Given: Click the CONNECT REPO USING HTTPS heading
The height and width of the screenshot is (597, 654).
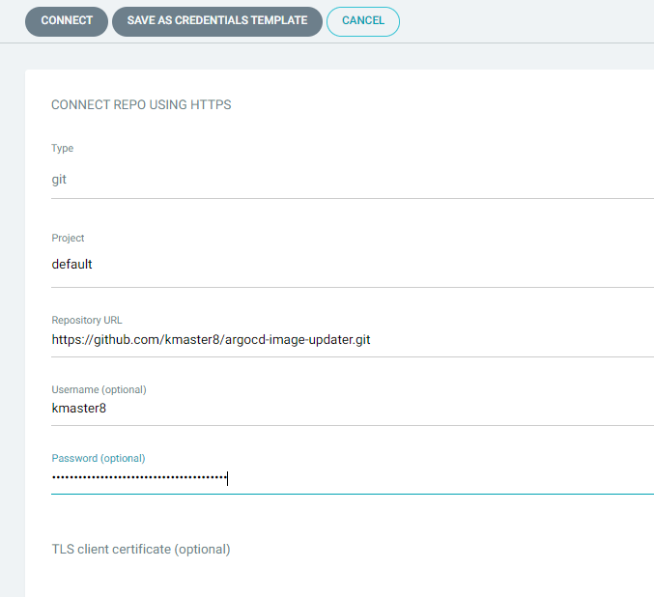Looking at the screenshot, I should pyautogui.click(x=141, y=104).
